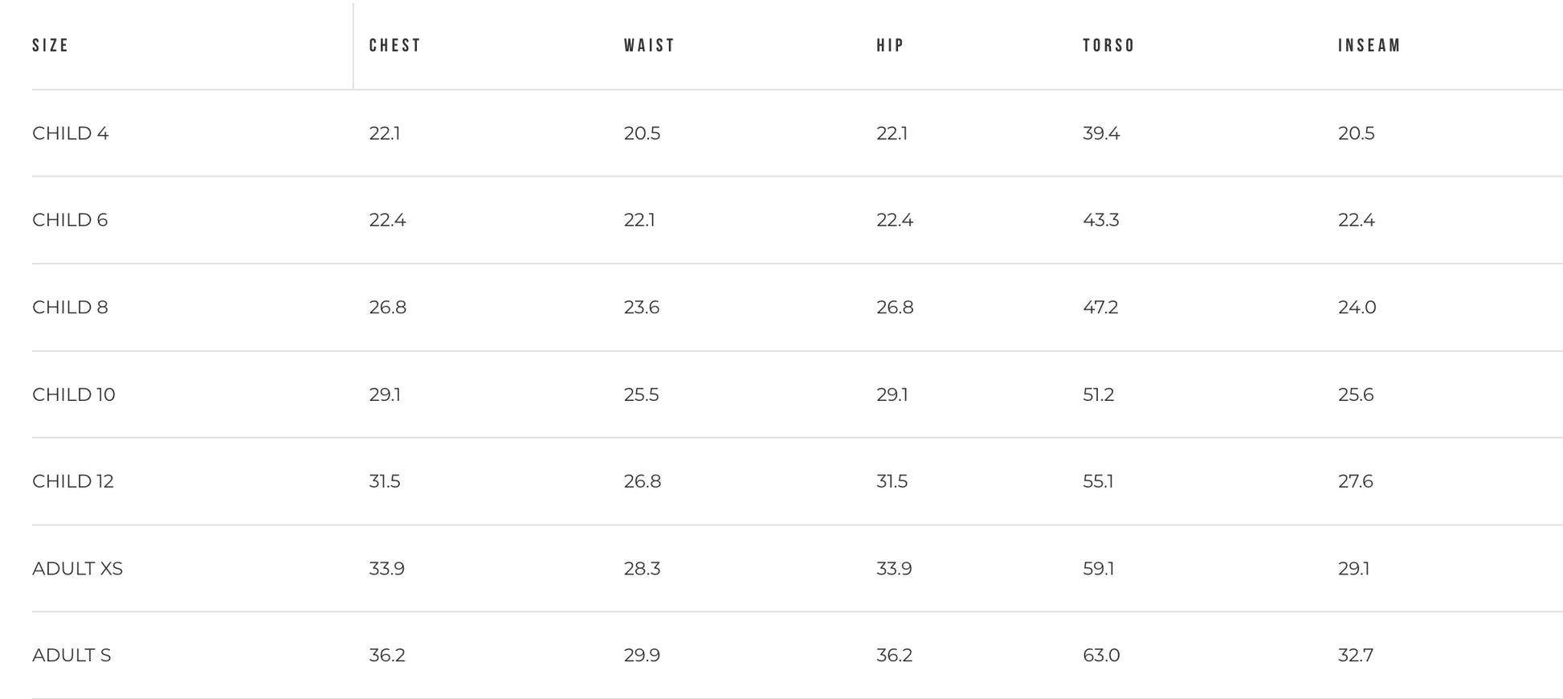Click CHILD 10 waist value 25.5
1563x699 pixels.
point(641,394)
